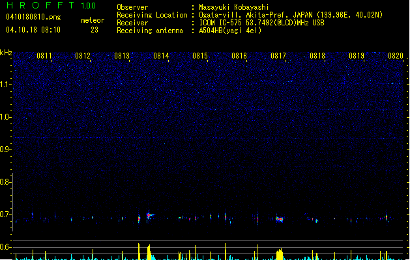Select the A504HB(yagi 4el) antenna text
This screenshot has width=410, height=260.
click(x=230, y=31)
